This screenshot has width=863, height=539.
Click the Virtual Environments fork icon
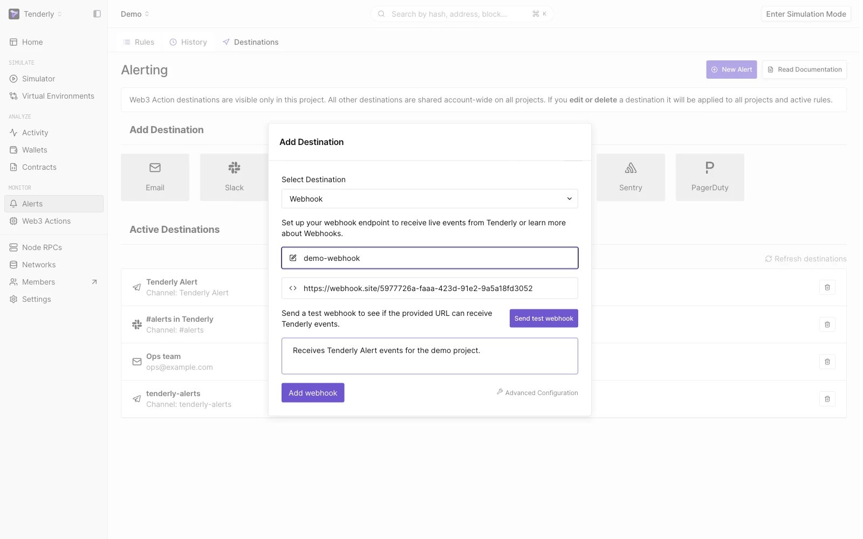point(13,96)
